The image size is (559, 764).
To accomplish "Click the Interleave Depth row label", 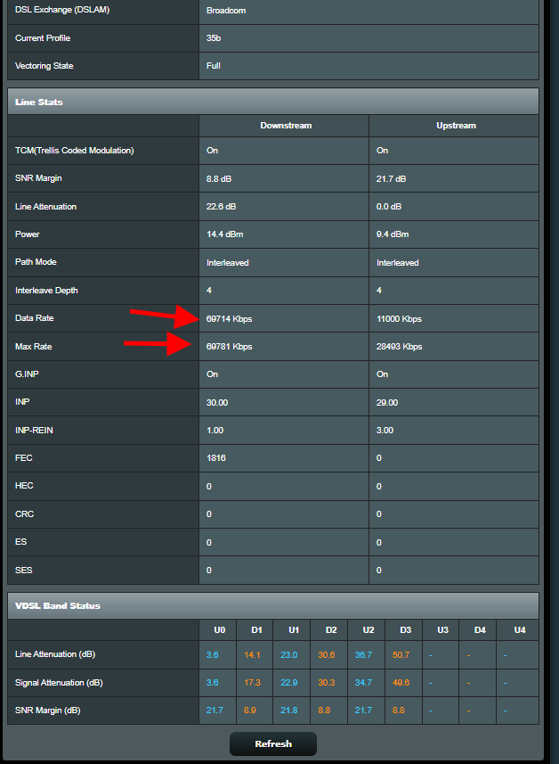I will 46,291.
